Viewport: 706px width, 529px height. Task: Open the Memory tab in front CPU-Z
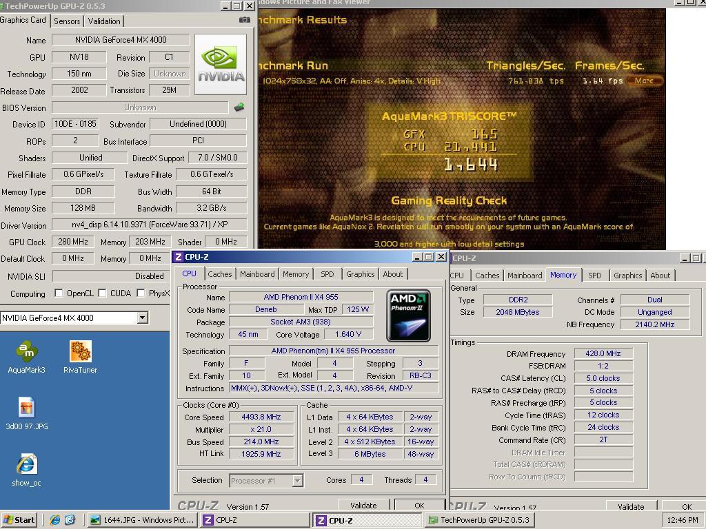296,274
